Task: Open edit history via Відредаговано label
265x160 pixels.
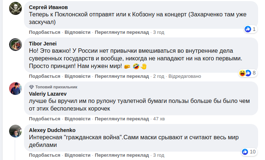Action: 185,76
